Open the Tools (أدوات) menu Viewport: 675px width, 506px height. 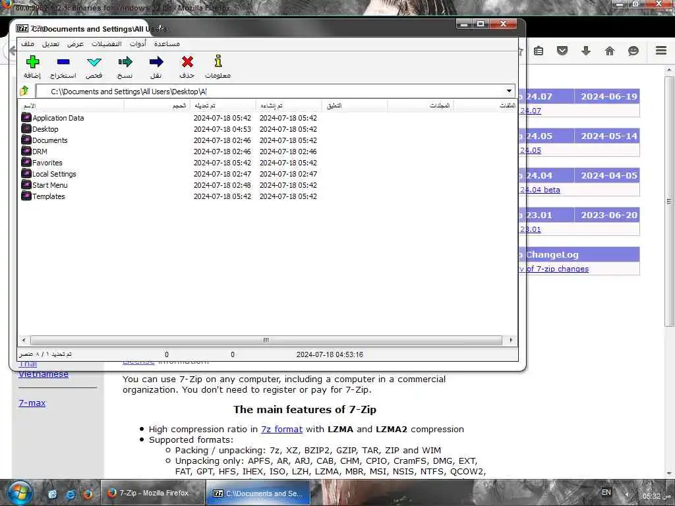click(x=138, y=44)
